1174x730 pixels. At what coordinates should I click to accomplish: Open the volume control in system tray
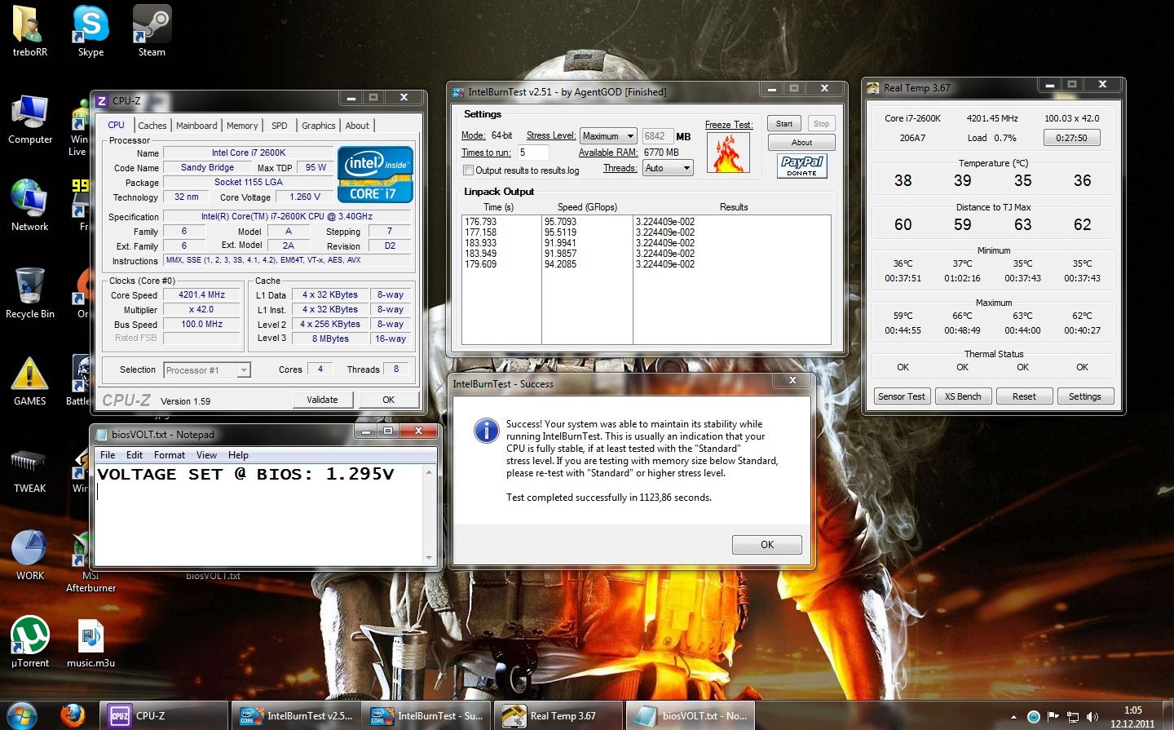(x=1092, y=717)
